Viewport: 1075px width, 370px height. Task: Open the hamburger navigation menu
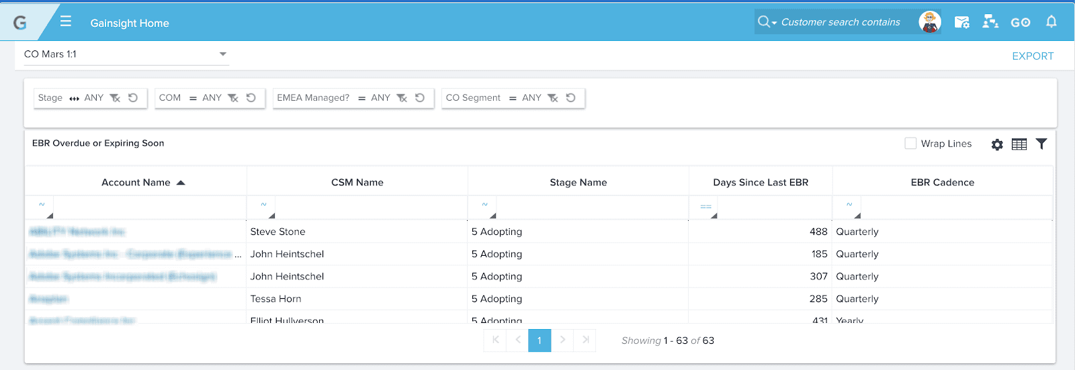point(65,21)
